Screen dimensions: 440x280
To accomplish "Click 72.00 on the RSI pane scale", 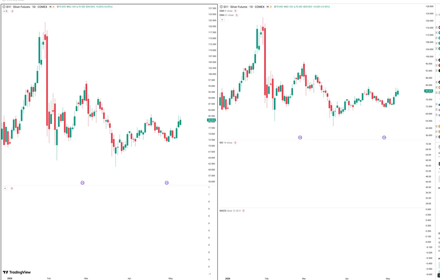I will 428,144.
